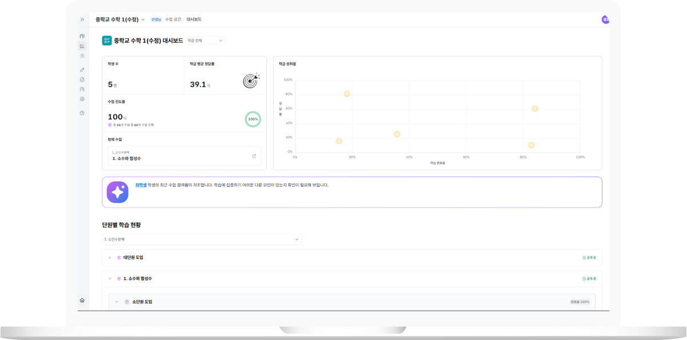Click the 수업 공간 breadcrumb
Viewport: 687px width, 340px height.
(173, 19)
